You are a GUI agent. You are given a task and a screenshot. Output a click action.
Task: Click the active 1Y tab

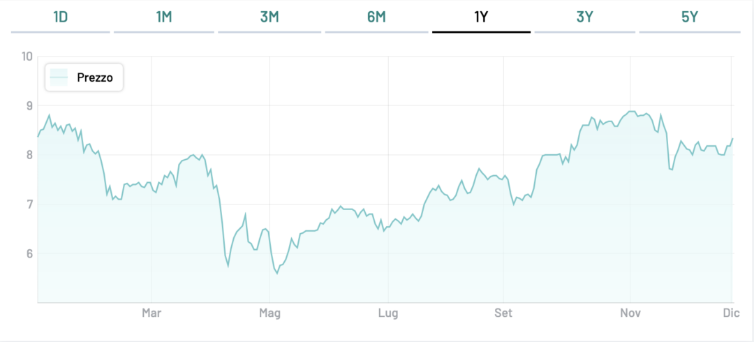click(x=481, y=17)
